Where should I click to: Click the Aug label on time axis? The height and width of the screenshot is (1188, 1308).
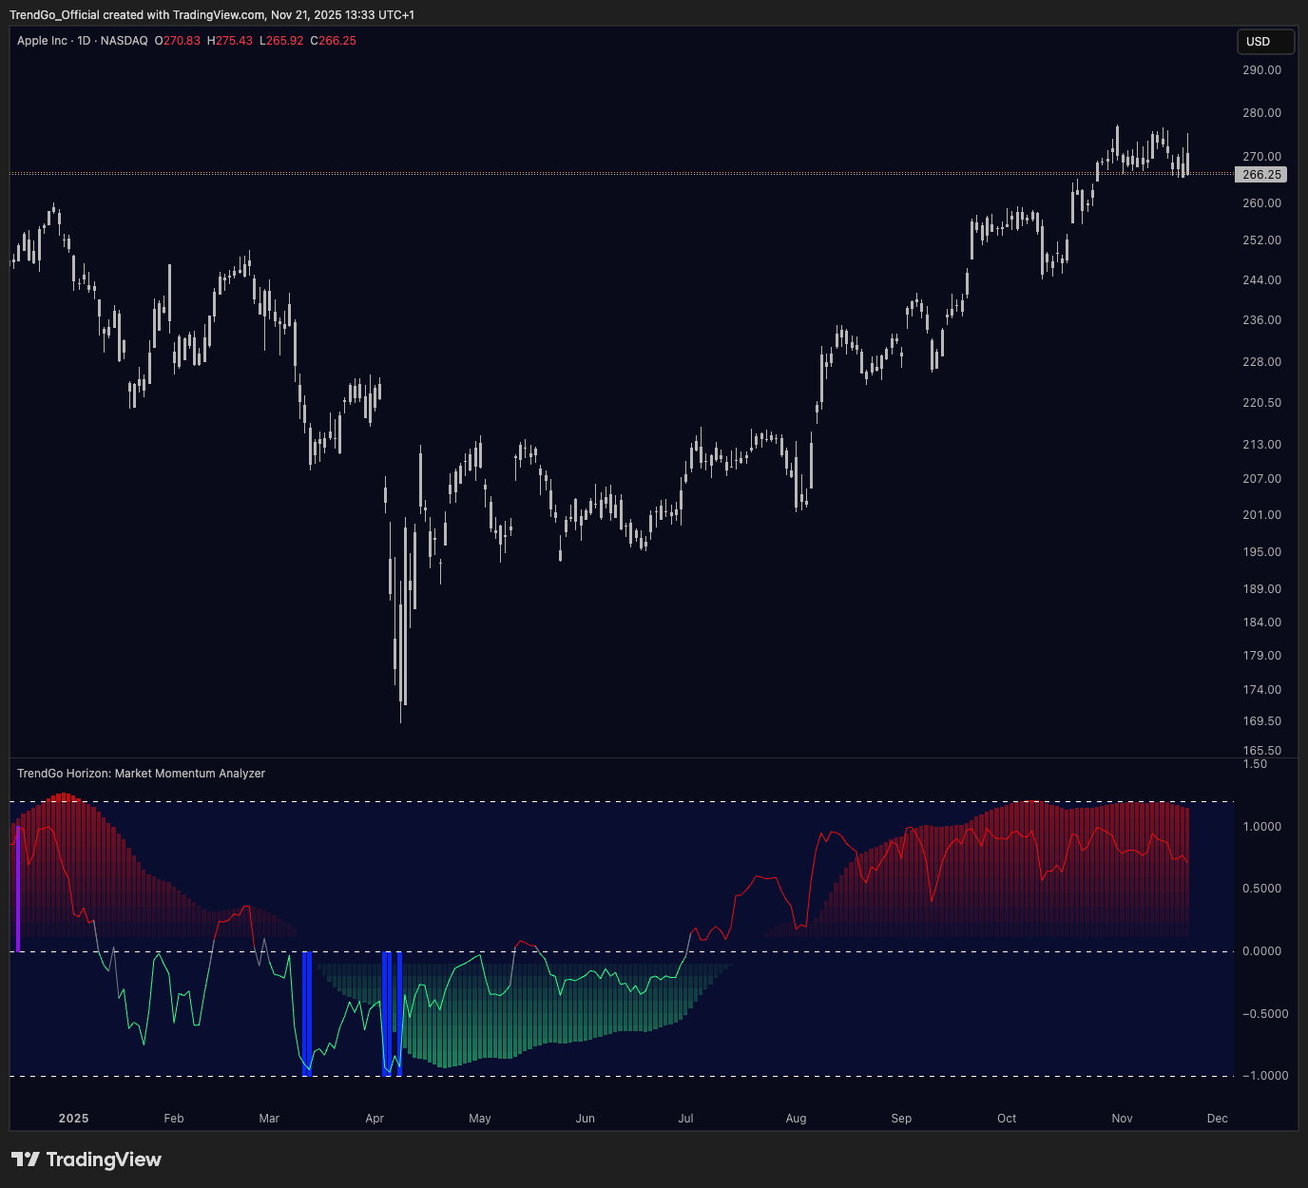(x=797, y=1119)
